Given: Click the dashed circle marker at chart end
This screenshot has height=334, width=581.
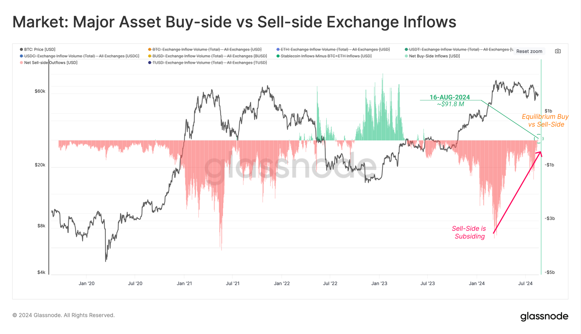Looking at the screenshot, I should pyautogui.click(x=539, y=139).
